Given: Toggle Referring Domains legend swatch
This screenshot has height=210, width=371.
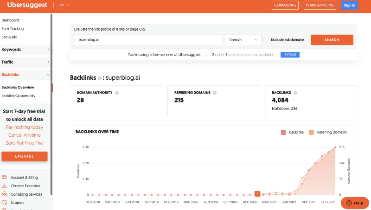Looking at the screenshot, I should (x=311, y=132).
